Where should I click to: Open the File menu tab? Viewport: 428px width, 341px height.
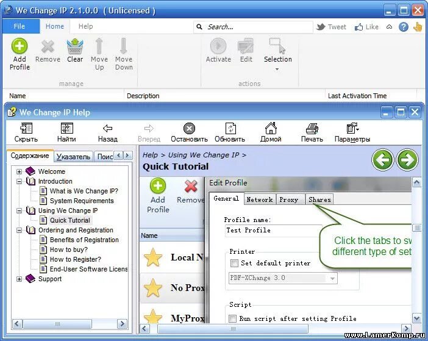(20, 26)
